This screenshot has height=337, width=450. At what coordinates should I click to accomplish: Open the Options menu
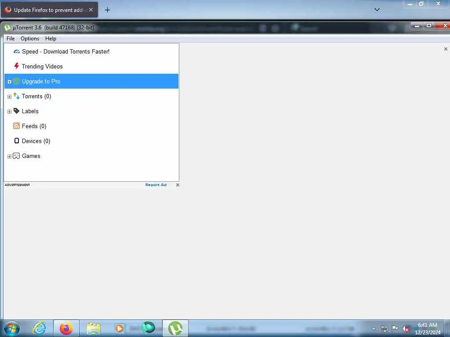point(30,39)
